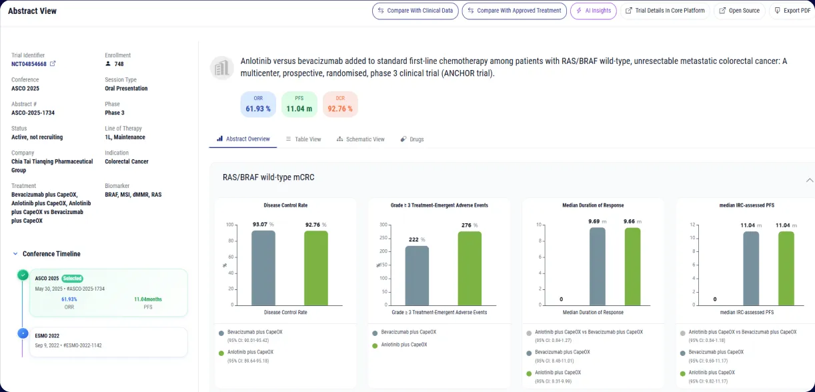Select the ORR 61.93 % metric badge

258,104
